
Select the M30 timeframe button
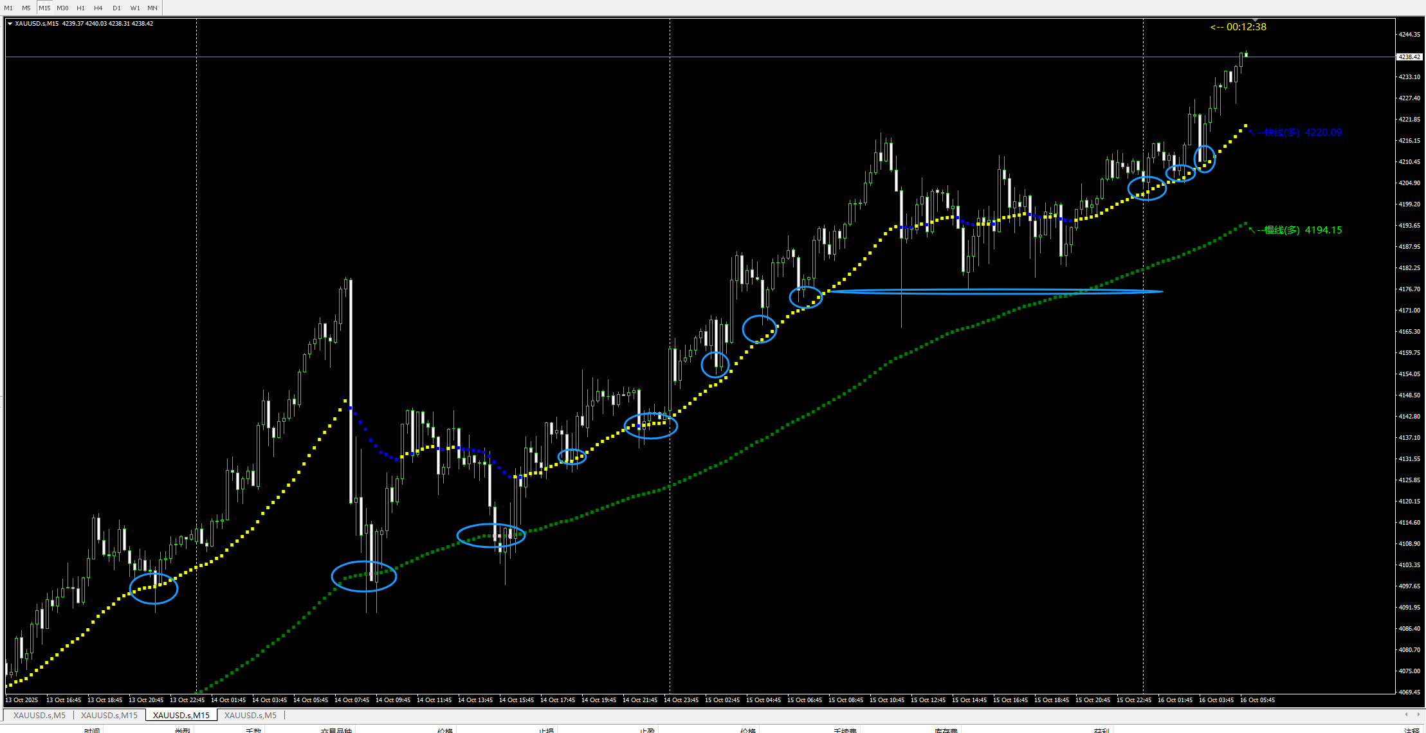[62, 8]
